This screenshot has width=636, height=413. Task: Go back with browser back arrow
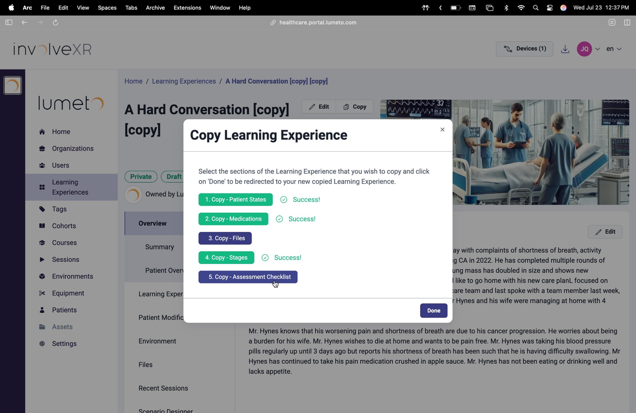[24, 23]
